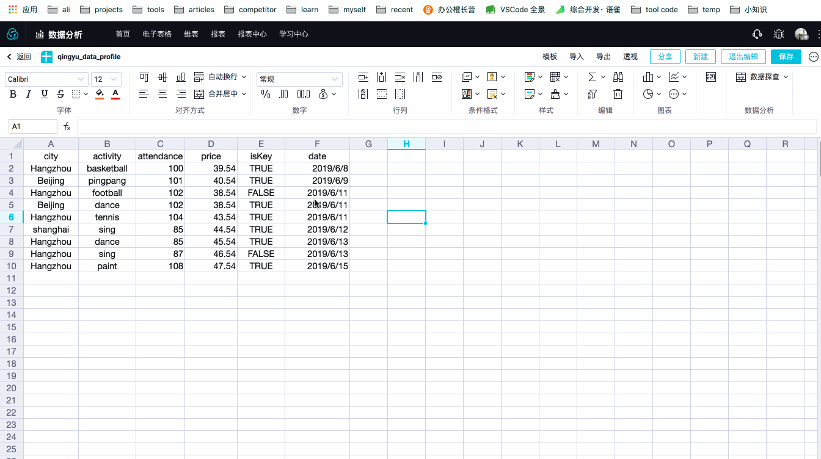Increase decimal places
Image resolution: width=821 pixels, height=459 pixels.
[x=304, y=94]
